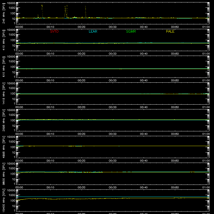
Task: Select the 410 MHz [SFU] axis title
Action: (4, 40)
